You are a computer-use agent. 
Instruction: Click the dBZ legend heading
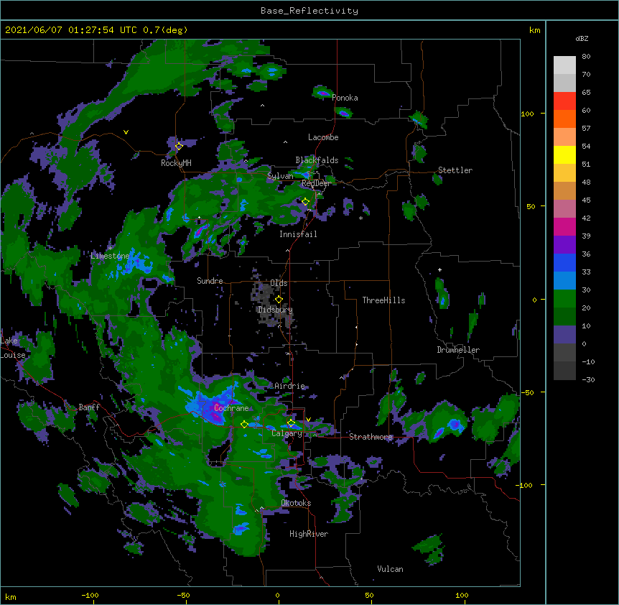point(582,38)
